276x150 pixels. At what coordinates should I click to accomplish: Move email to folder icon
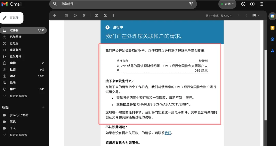106,16
